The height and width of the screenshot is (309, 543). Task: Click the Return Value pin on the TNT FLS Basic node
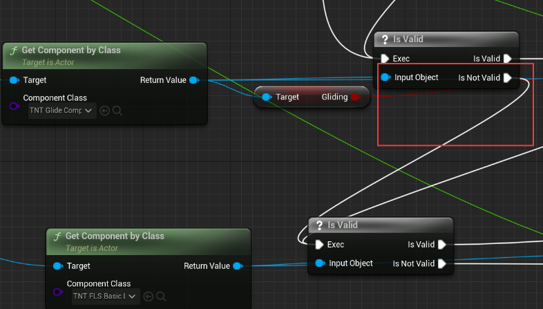pos(237,266)
